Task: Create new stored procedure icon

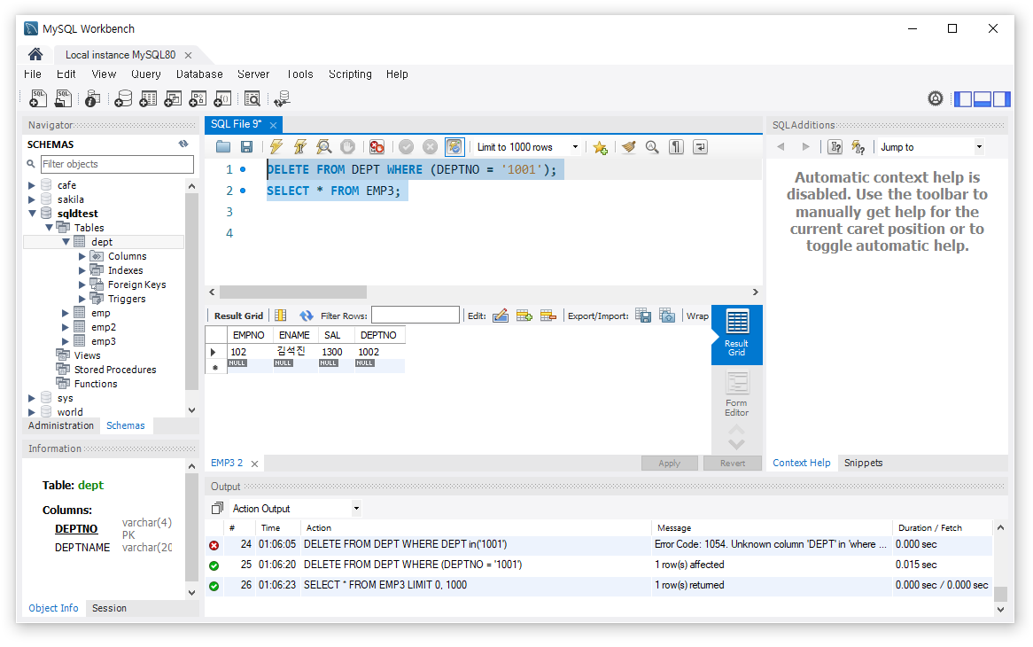Action: click(198, 99)
